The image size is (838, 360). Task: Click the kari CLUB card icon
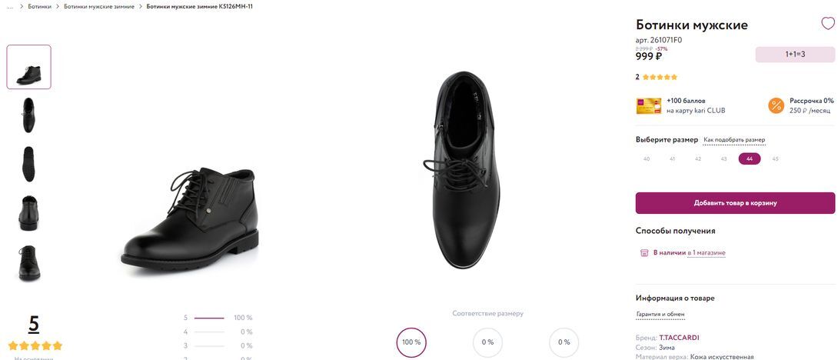(648, 105)
